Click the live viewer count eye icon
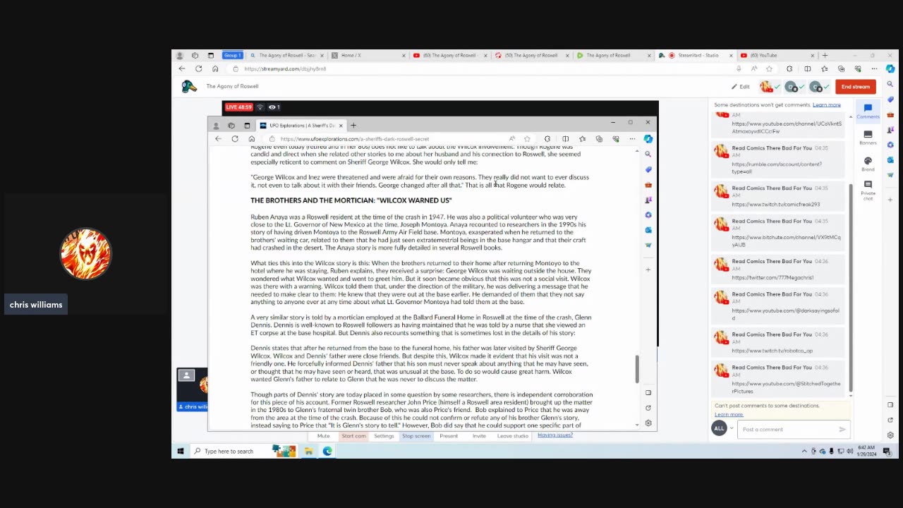The width and height of the screenshot is (903, 508). coord(274,107)
